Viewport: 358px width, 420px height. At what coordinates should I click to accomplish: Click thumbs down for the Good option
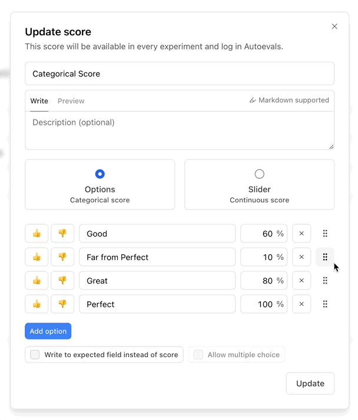click(62, 234)
